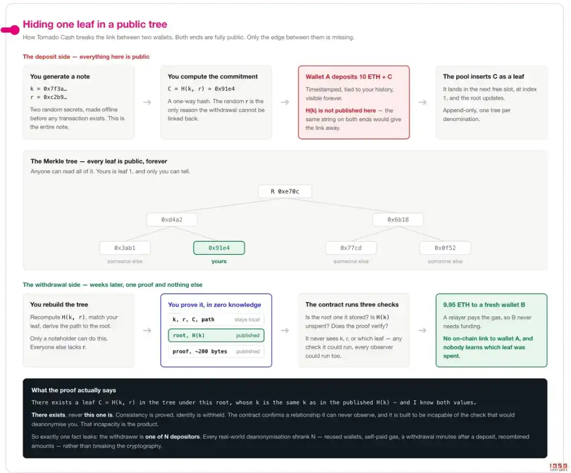Select text "Only a noteholder can do this."
The image size is (571, 473).
[69, 339]
